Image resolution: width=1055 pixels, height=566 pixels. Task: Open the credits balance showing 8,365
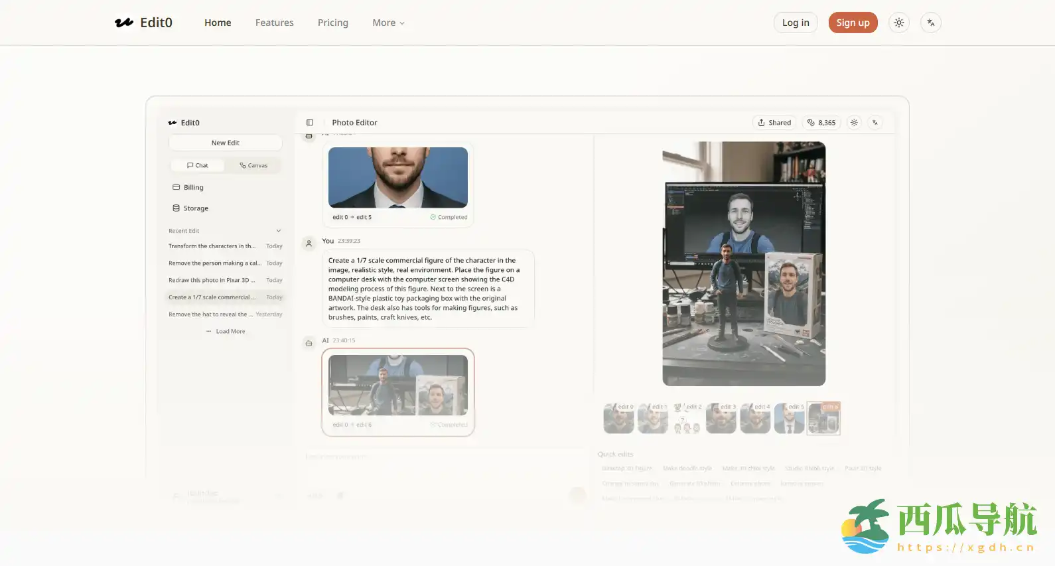(x=821, y=123)
